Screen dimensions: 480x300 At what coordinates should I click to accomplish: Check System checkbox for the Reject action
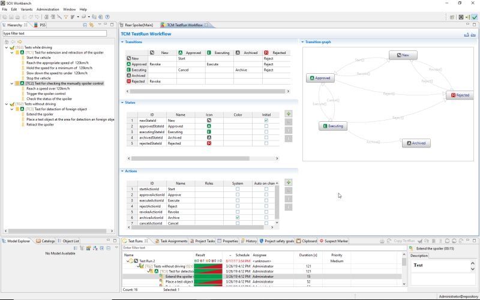coord(238,206)
